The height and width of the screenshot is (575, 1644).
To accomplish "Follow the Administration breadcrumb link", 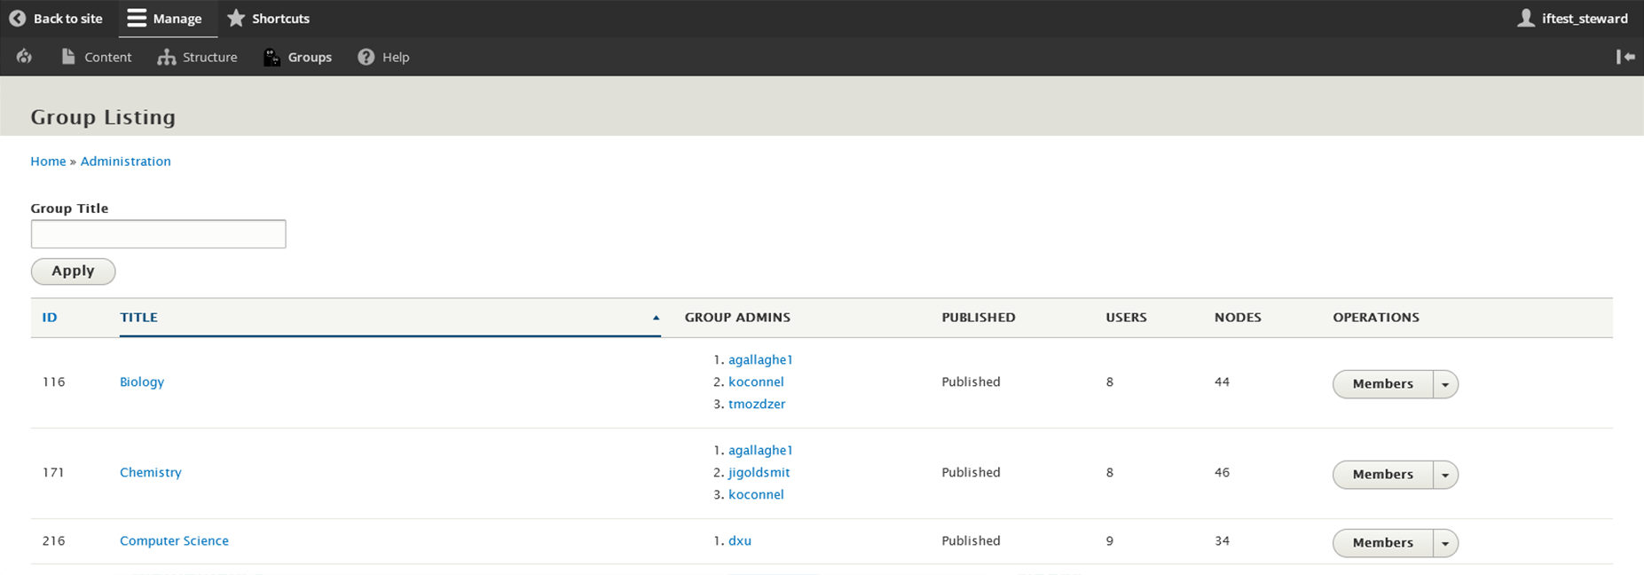I will click(x=125, y=161).
